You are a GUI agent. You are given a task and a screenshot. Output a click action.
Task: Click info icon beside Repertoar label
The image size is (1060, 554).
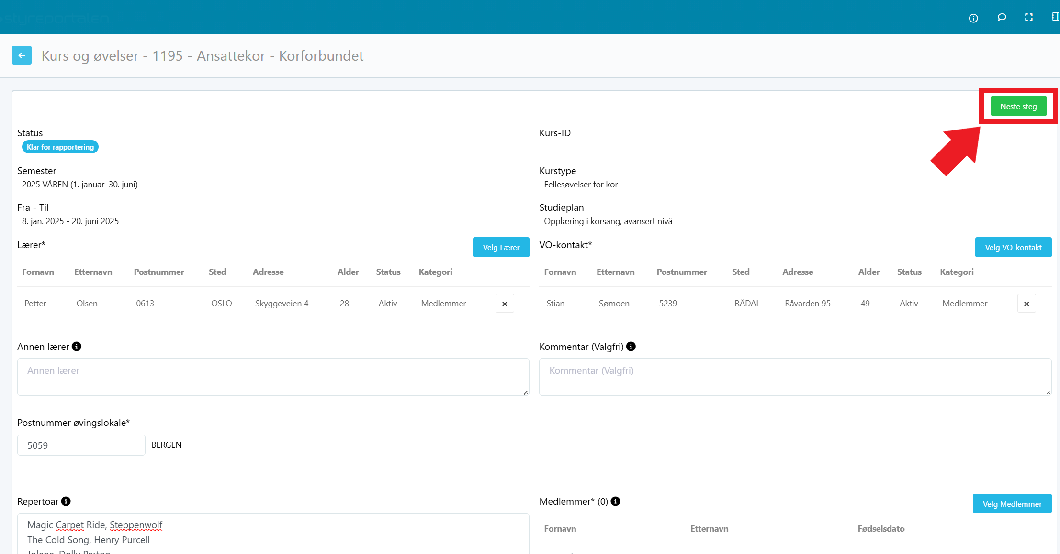[x=66, y=501]
